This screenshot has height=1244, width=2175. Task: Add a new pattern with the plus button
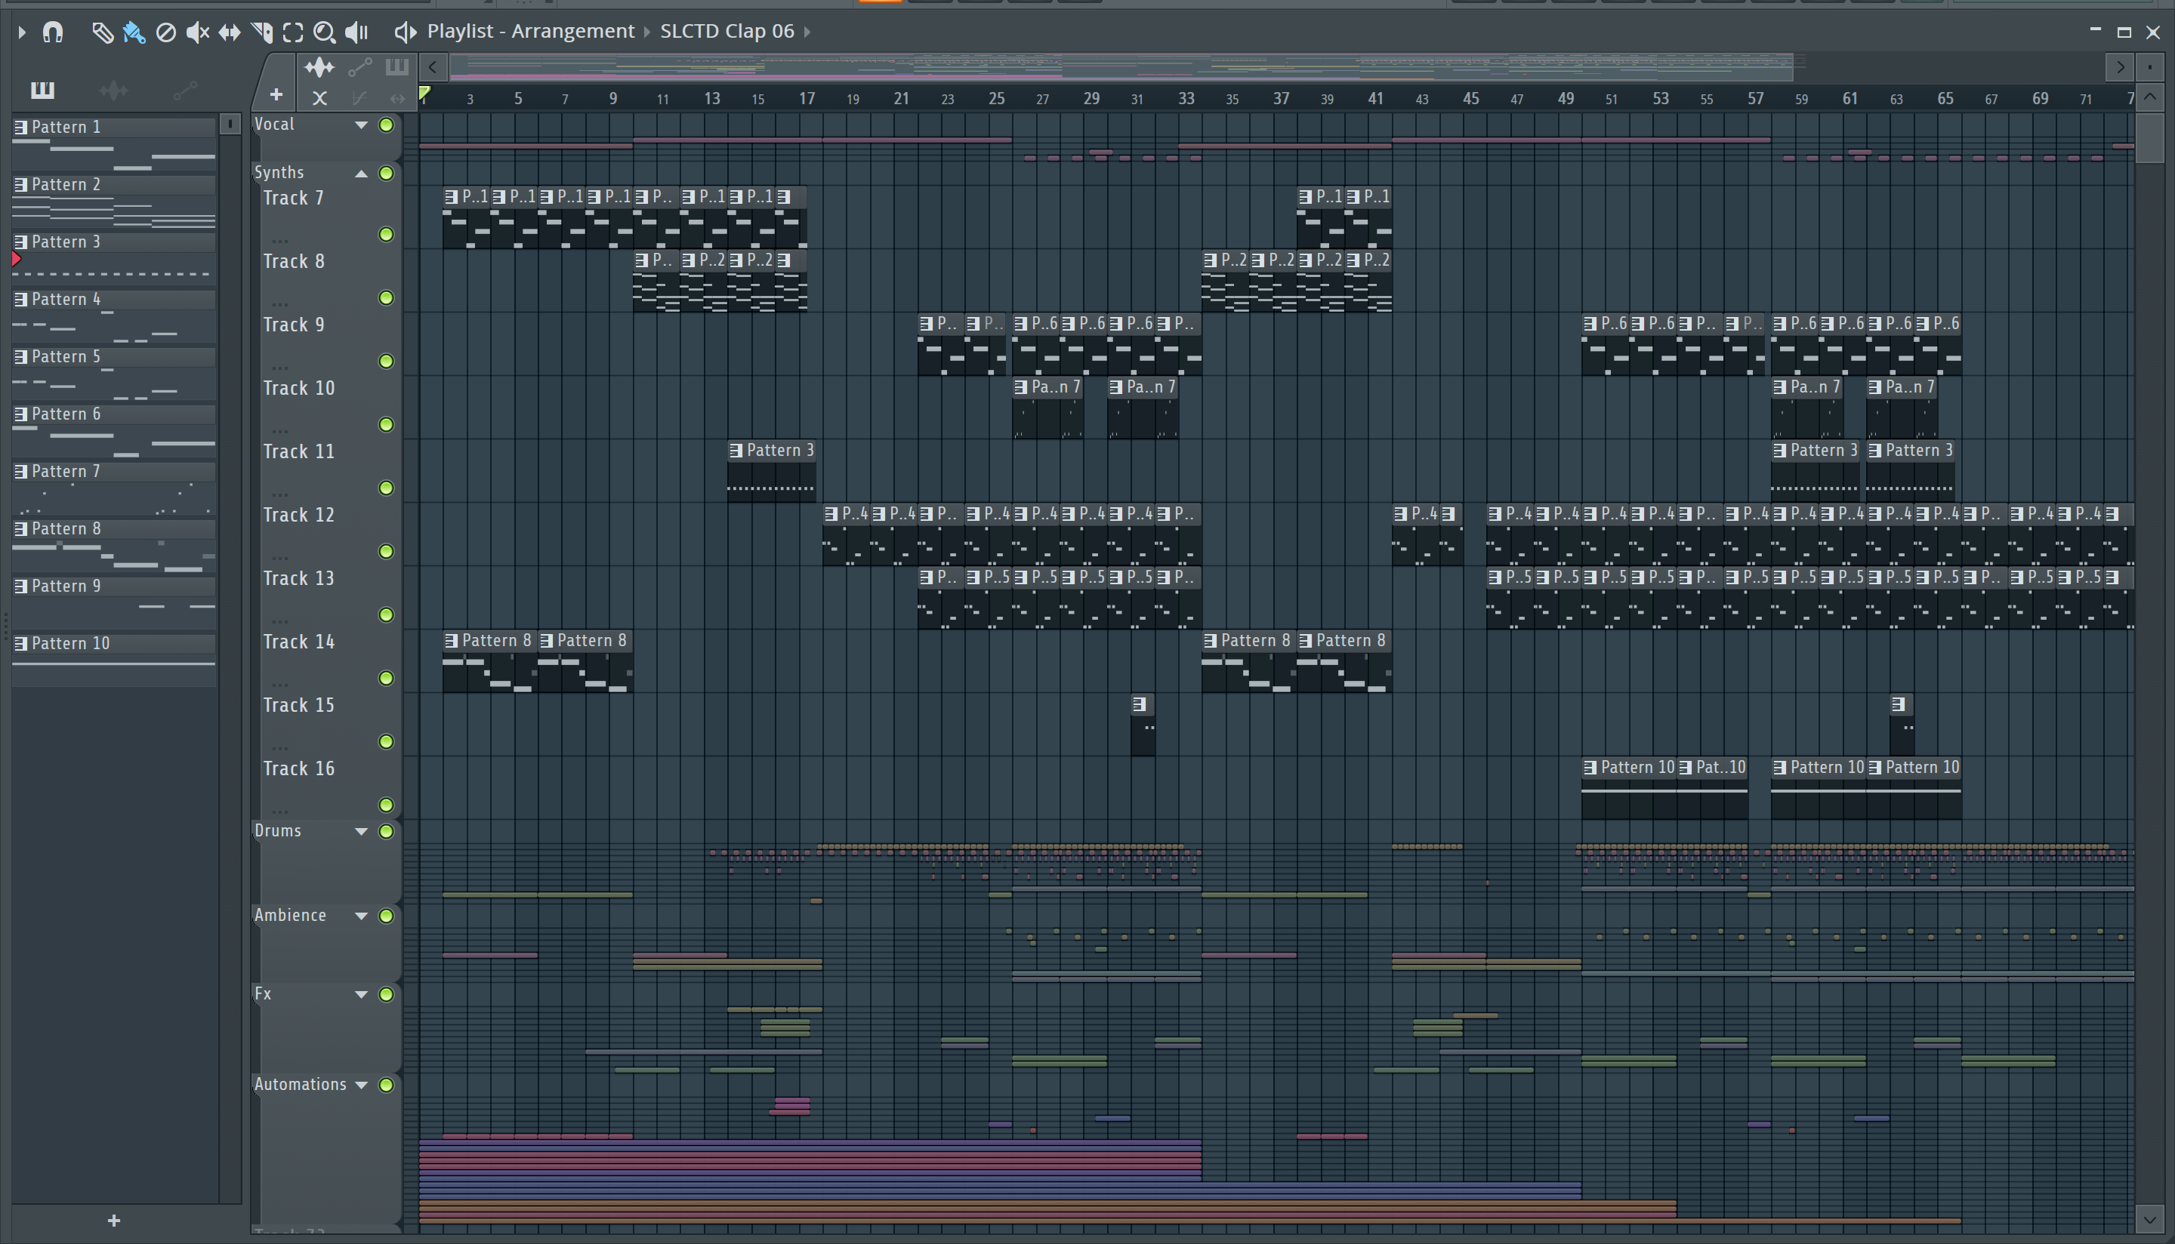[x=114, y=1221]
